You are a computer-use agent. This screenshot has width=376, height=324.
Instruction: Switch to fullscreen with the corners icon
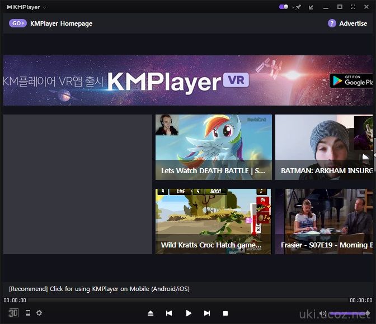(353, 7)
